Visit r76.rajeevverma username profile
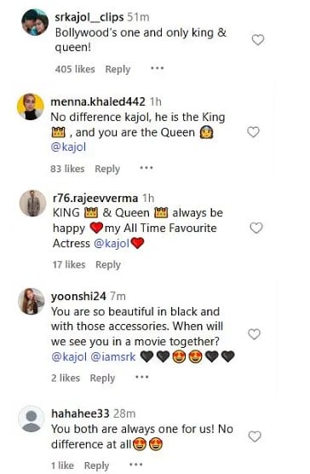Image resolution: width=310 pixels, height=474 pixels. point(95,198)
